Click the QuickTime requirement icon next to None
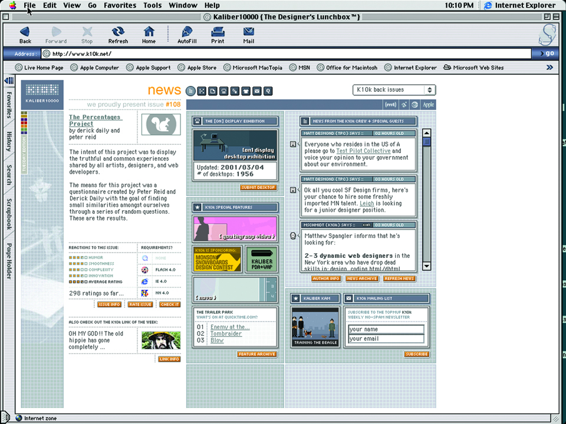566x424 pixels. 145,258
